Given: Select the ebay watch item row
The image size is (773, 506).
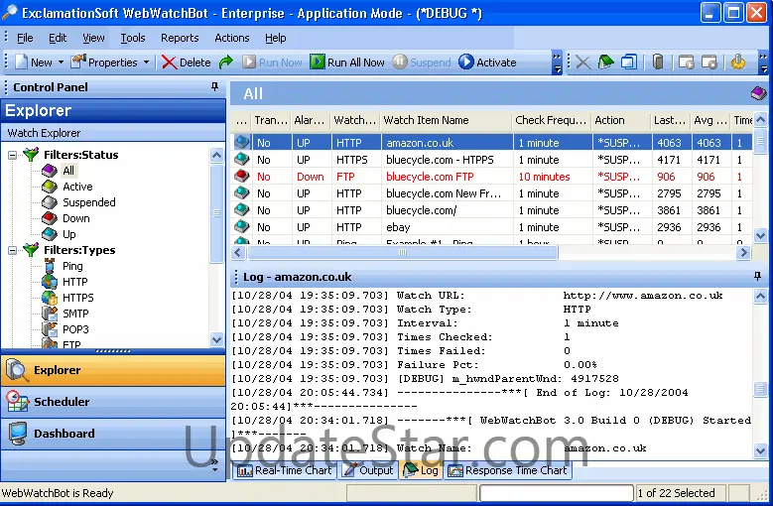Looking at the screenshot, I should pos(491,227).
